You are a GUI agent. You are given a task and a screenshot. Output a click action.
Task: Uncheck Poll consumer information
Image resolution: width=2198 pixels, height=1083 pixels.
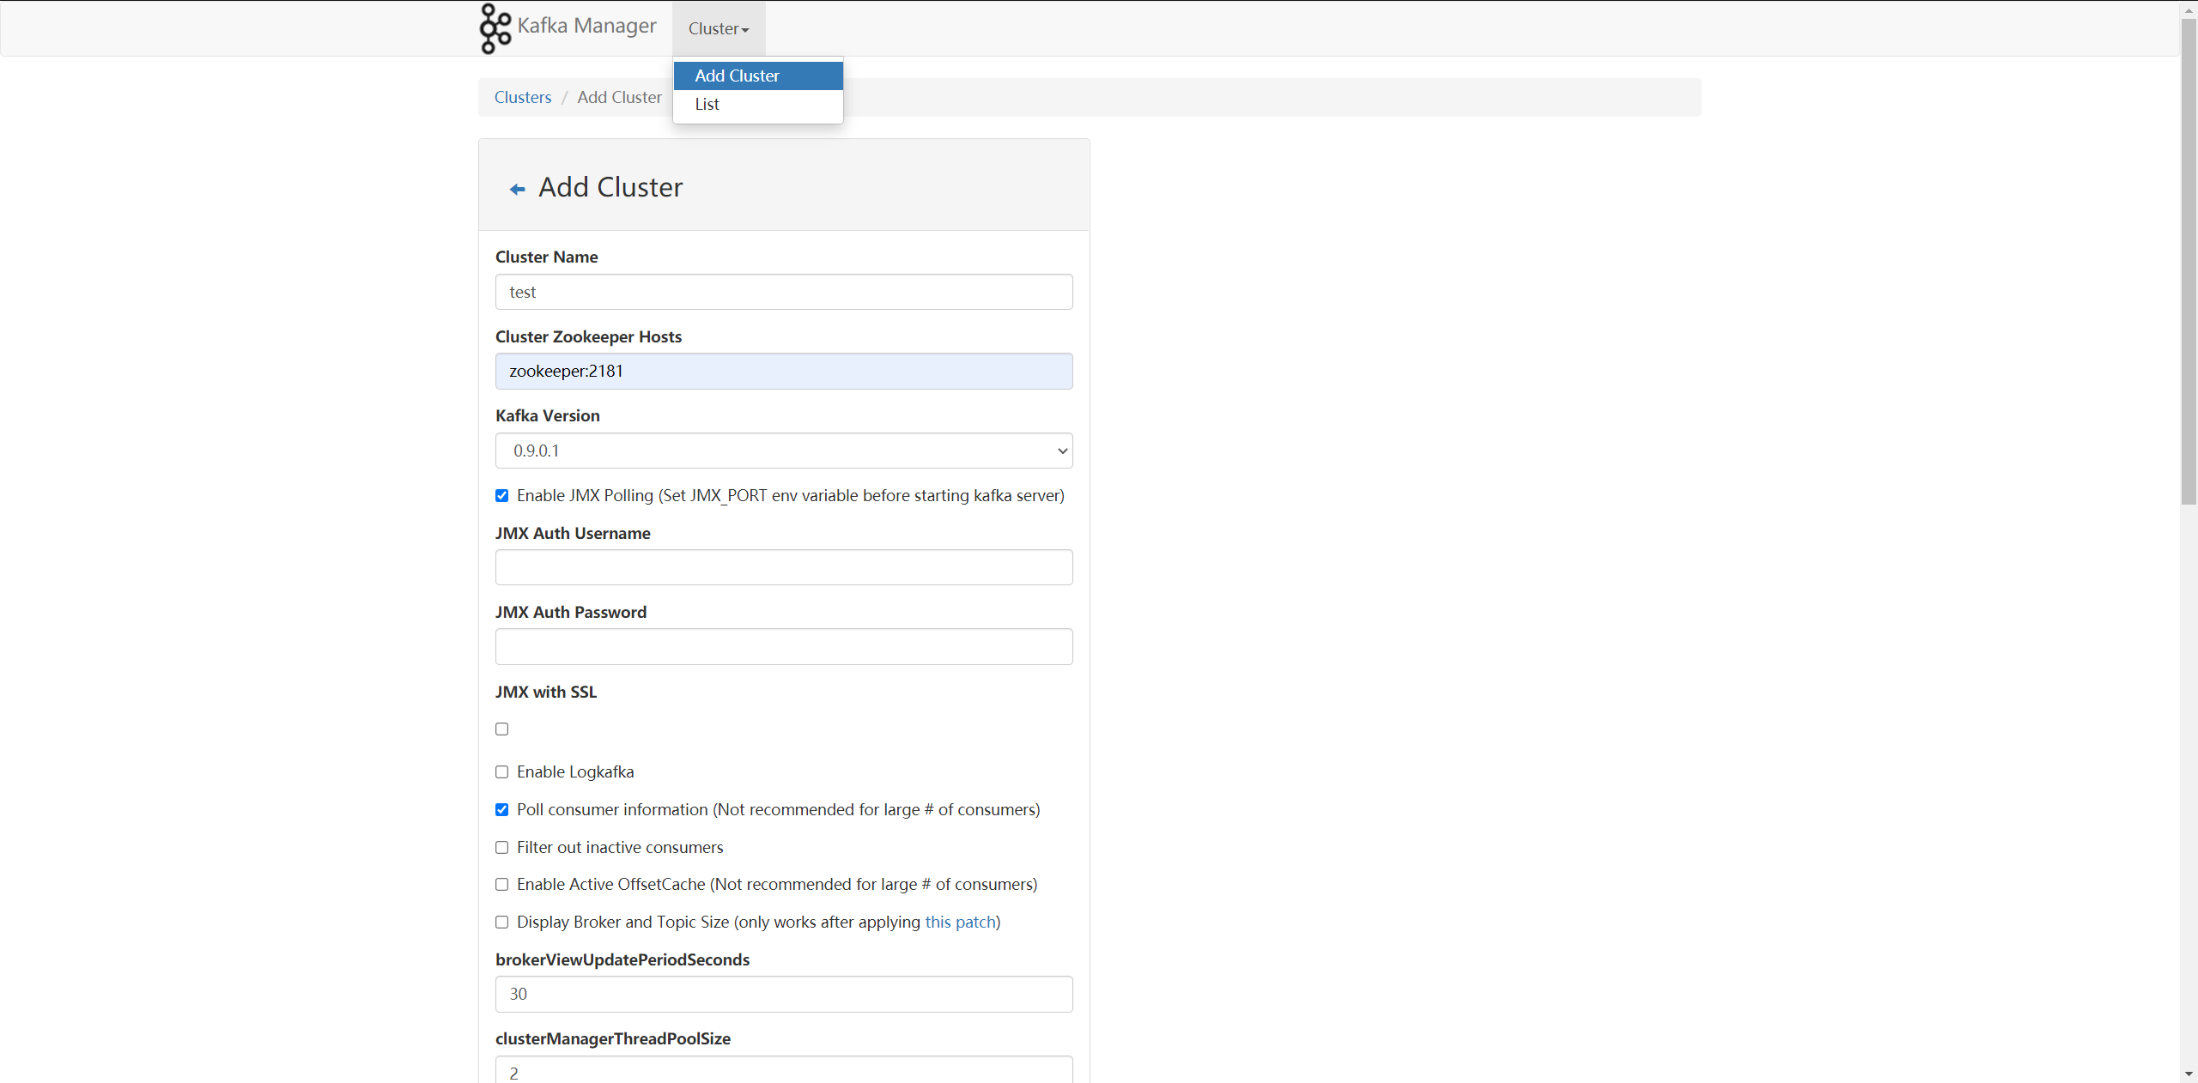[501, 809]
